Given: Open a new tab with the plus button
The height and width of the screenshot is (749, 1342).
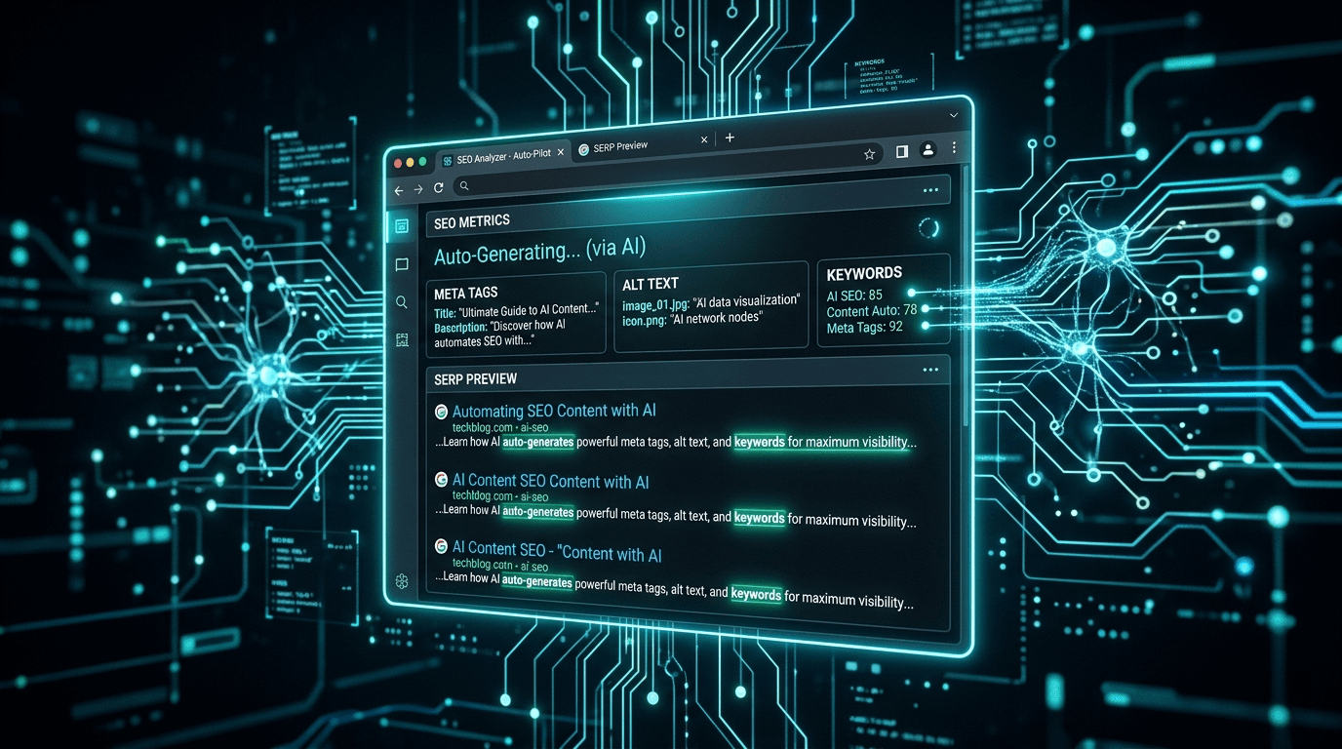Looking at the screenshot, I should click(730, 138).
